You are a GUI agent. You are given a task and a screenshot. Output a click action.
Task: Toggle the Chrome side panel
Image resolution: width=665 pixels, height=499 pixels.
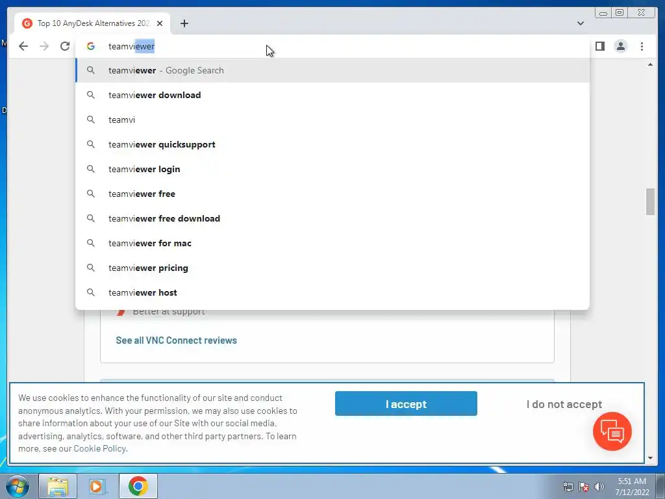point(599,46)
